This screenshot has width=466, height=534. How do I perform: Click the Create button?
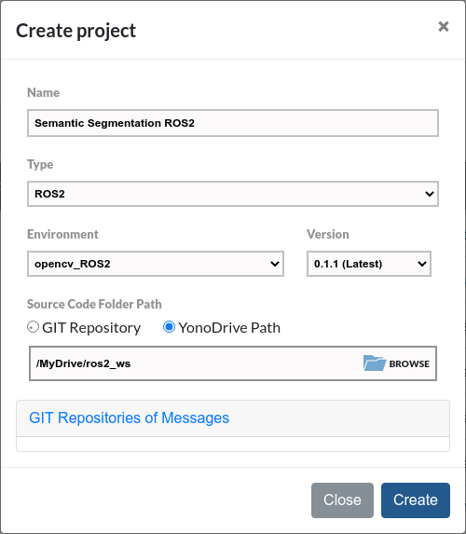(416, 500)
